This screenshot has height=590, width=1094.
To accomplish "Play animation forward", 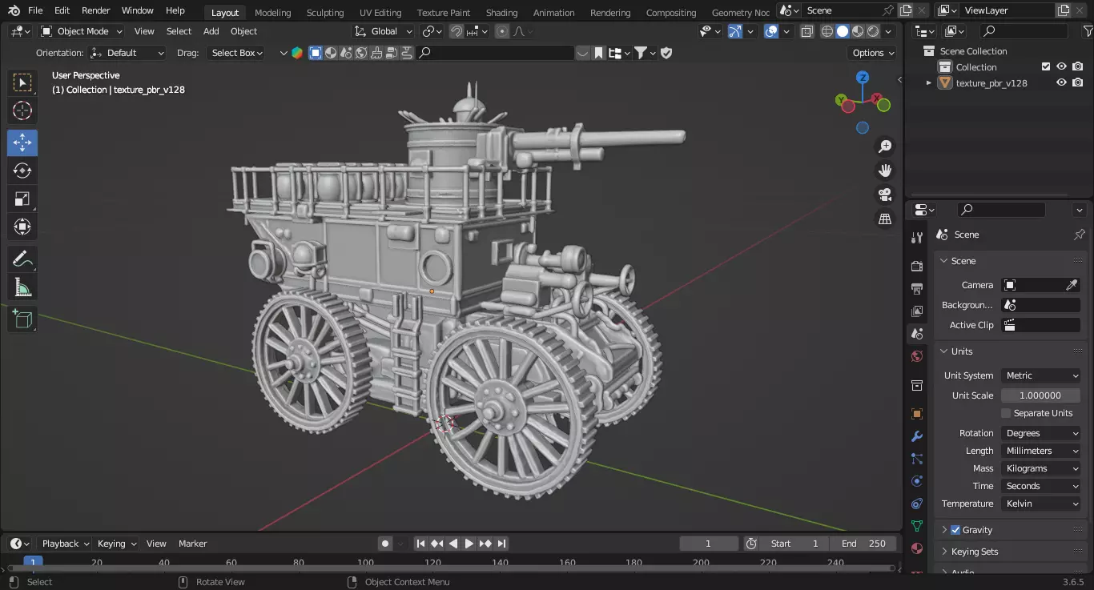I will pyautogui.click(x=469, y=544).
